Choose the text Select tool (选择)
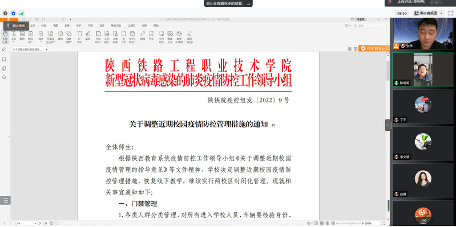 13,36
